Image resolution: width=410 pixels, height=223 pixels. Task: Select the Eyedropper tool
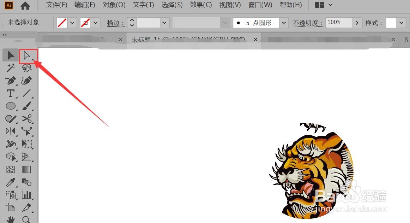11,182
